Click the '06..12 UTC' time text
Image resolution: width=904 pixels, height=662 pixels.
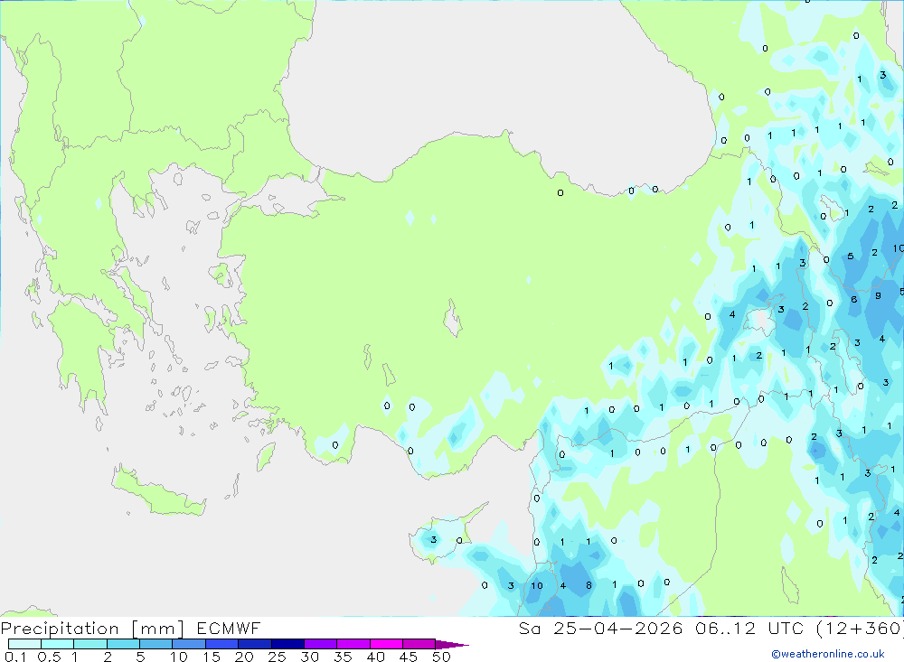click(749, 628)
